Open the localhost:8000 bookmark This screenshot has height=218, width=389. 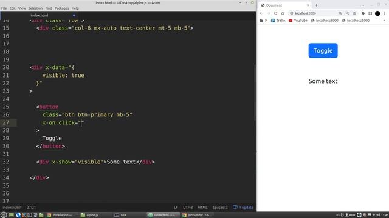tap(325, 21)
